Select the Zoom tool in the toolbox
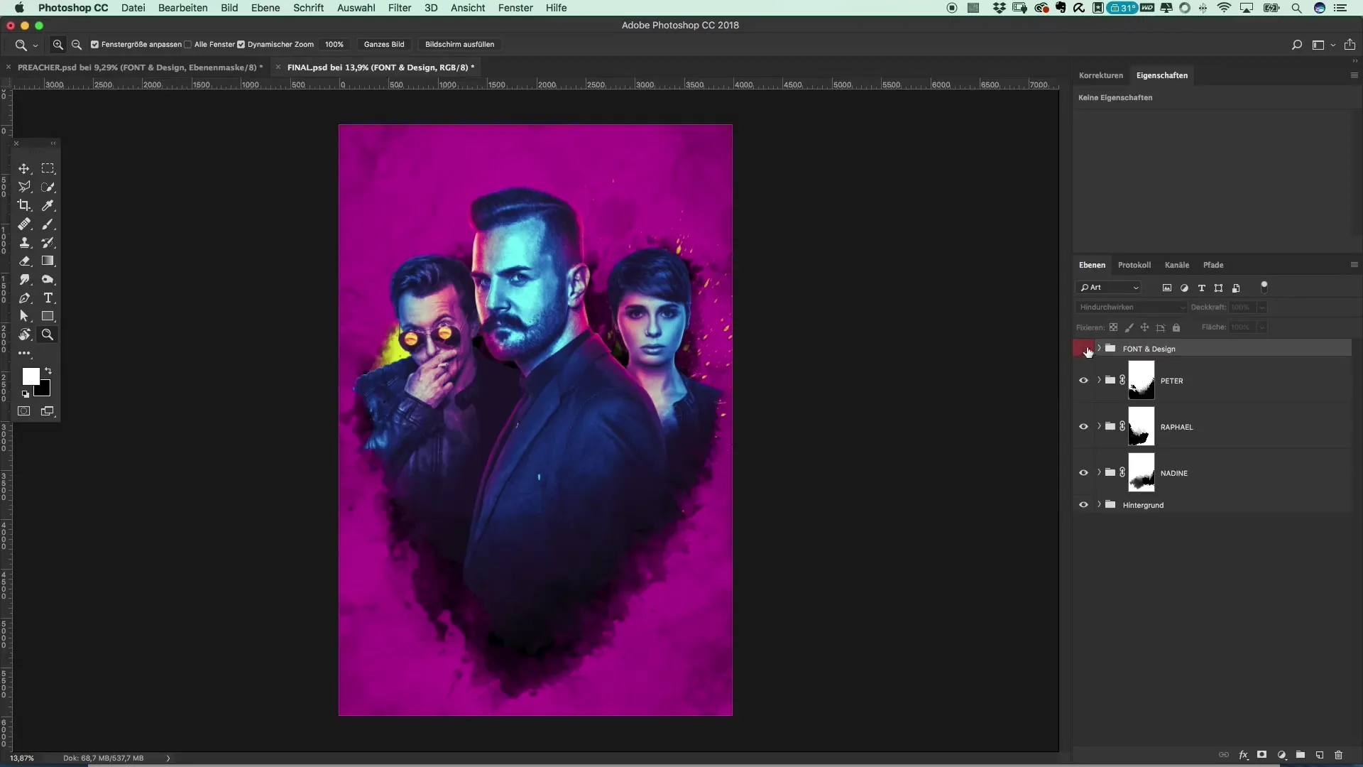The height and width of the screenshot is (767, 1363). (x=48, y=335)
